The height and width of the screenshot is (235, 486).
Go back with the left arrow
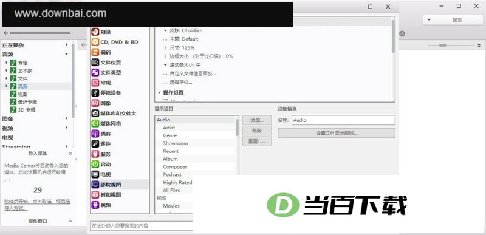tap(84, 44)
